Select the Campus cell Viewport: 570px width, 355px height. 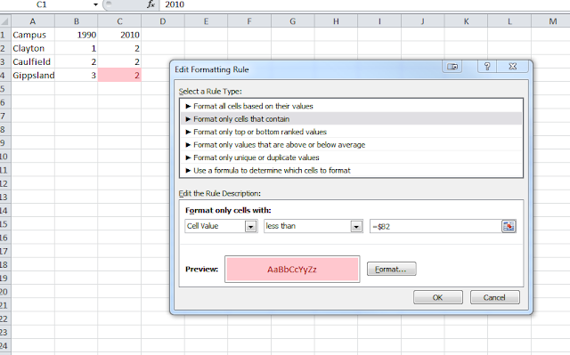[x=33, y=35]
